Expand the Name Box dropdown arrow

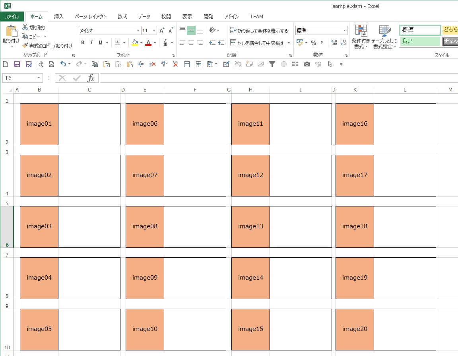(x=39, y=78)
